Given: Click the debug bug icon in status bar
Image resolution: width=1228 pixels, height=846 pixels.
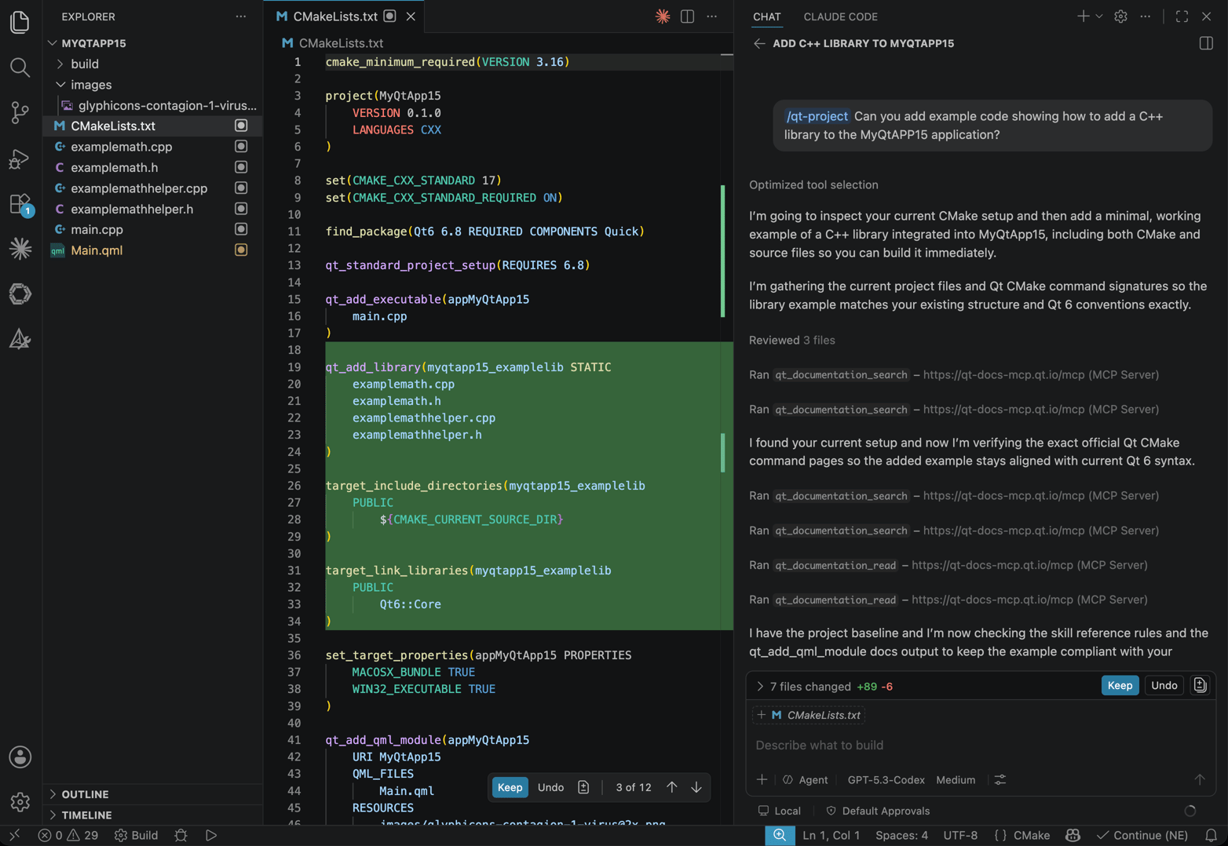Looking at the screenshot, I should [181, 835].
